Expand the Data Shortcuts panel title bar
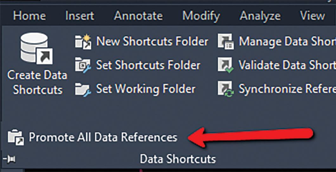The width and height of the screenshot is (336, 172). point(178,159)
